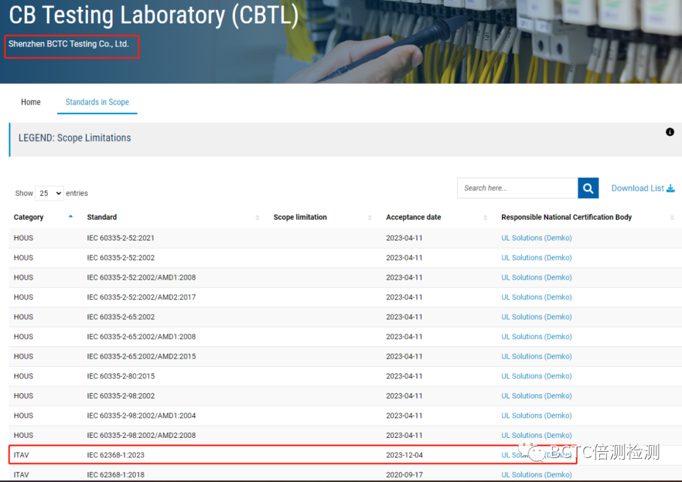
Task: Click the 2020-09-17 acceptance date
Action: pyautogui.click(x=405, y=475)
